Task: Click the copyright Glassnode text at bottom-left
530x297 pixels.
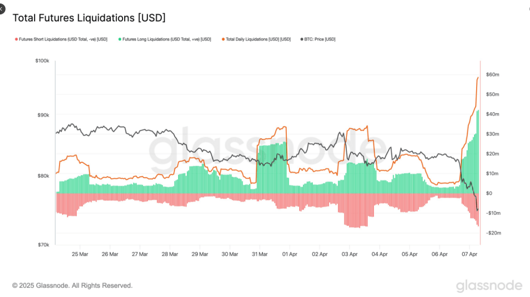Action: 72,285
